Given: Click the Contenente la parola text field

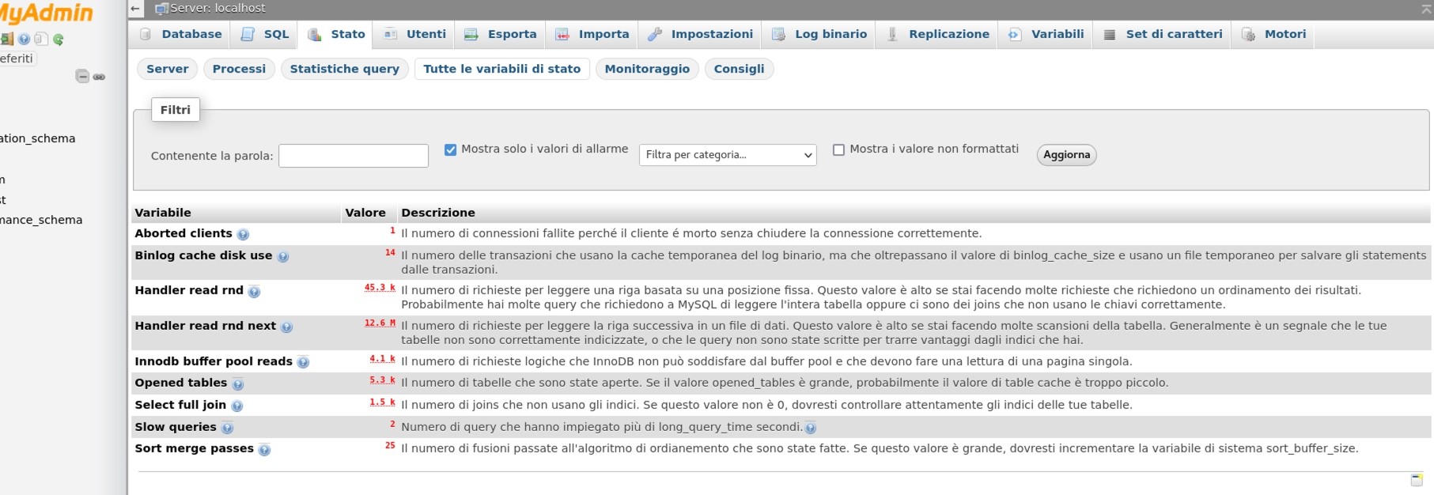Looking at the screenshot, I should (354, 156).
